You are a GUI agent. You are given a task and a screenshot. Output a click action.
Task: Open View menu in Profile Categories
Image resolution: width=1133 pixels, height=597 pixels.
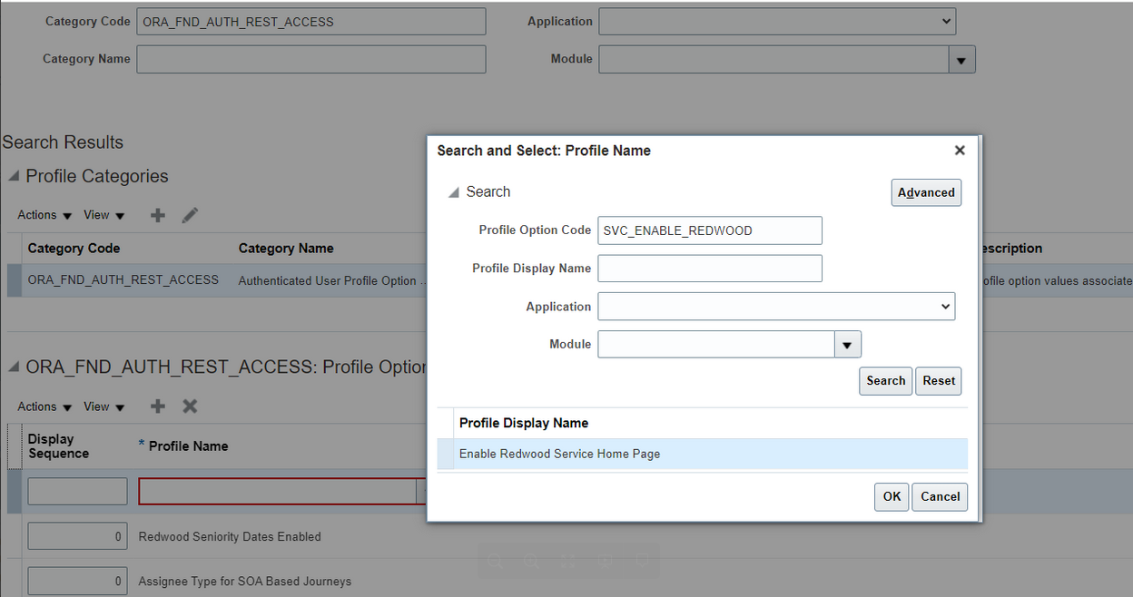coord(104,215)
